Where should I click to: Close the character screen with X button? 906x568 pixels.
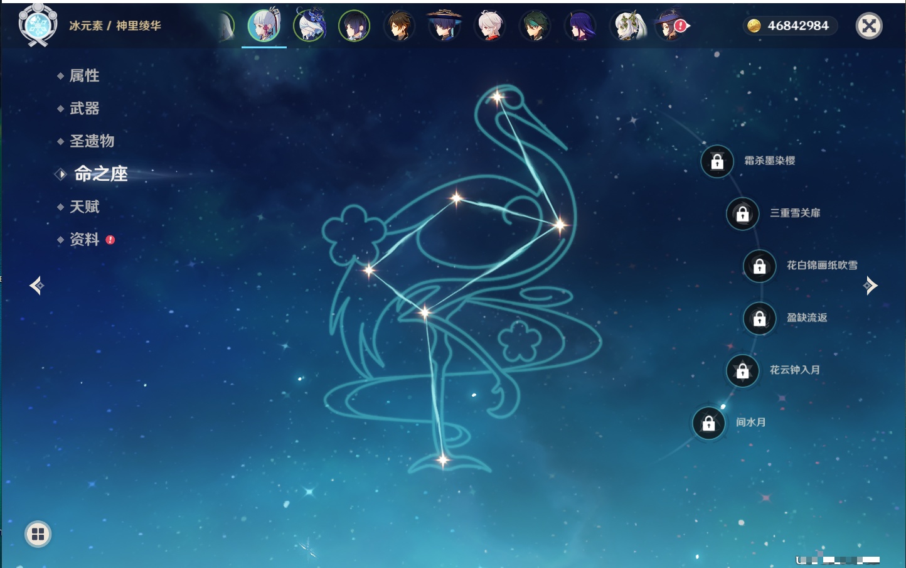(x=869, y=26)
